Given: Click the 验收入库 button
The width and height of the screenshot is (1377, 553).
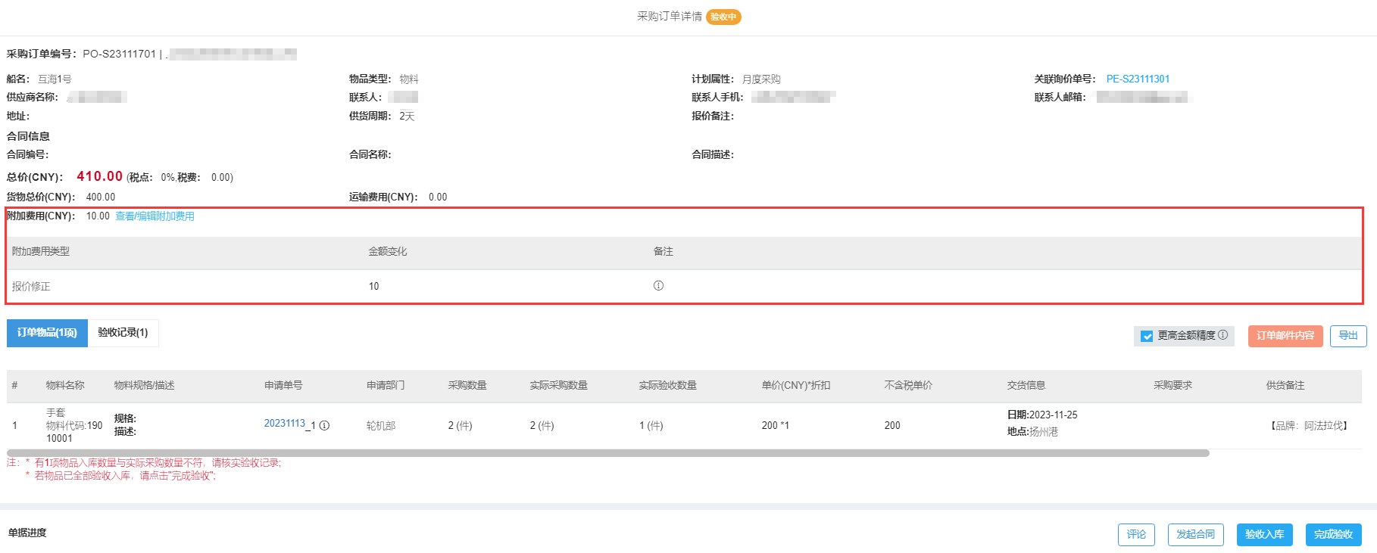Looking at the screenshot, I should [1264, 534].
